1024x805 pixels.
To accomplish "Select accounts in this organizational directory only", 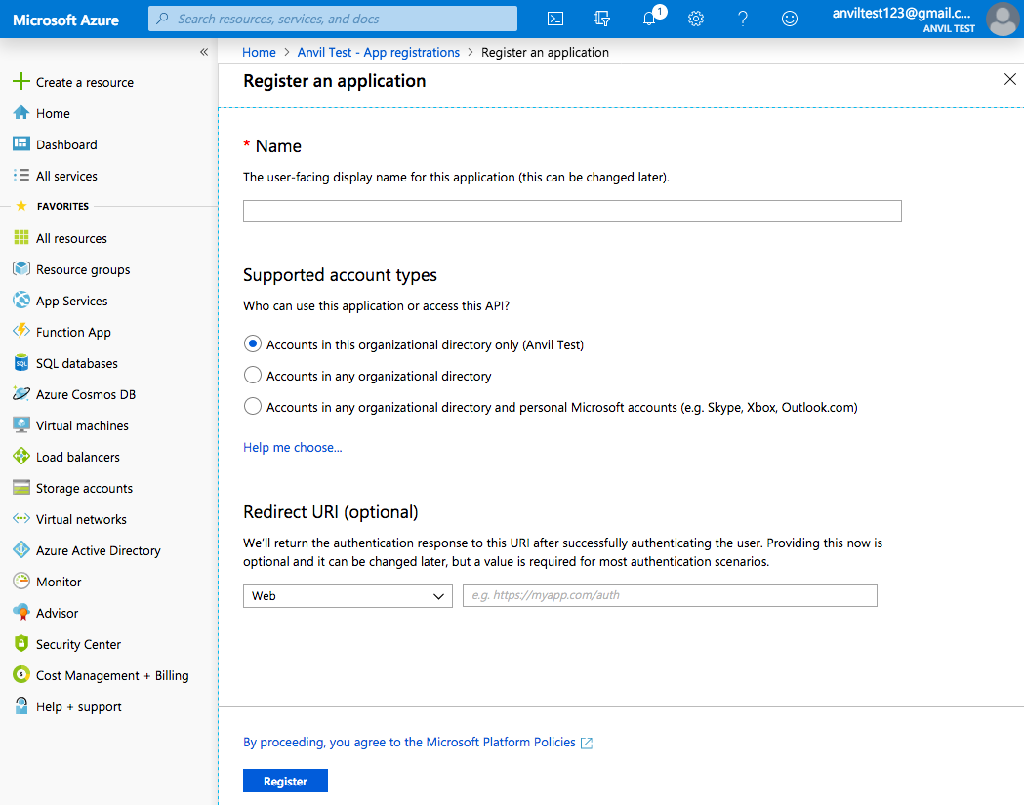I will [253, 343].
